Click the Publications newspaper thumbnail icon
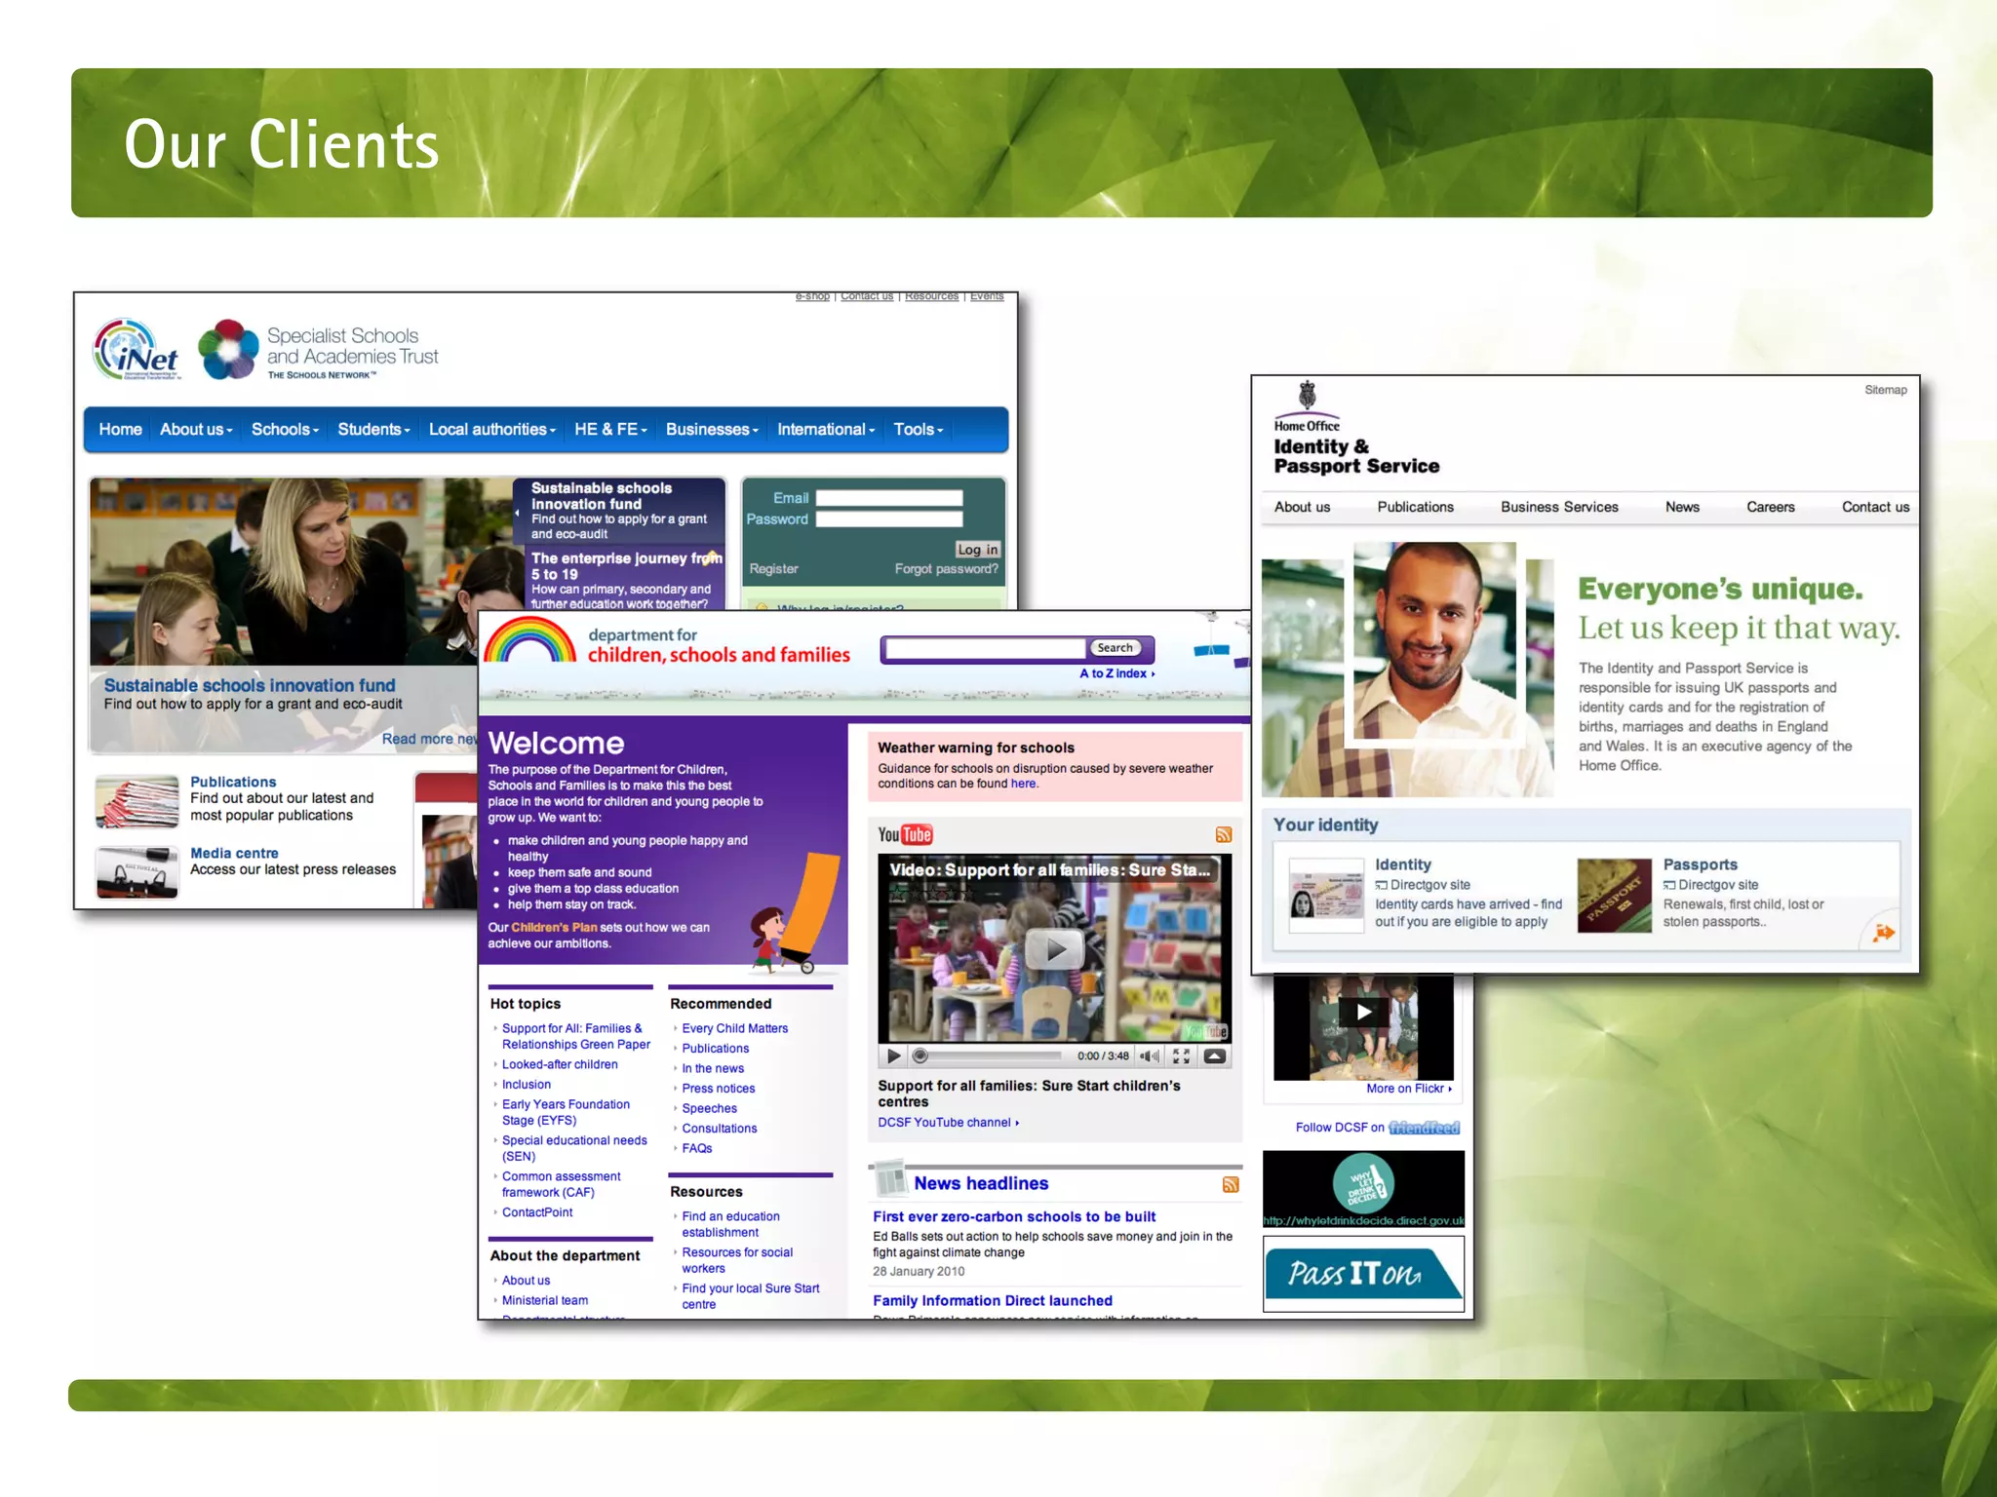This screenshot has height=1497, width=1997. click(137, 802)
